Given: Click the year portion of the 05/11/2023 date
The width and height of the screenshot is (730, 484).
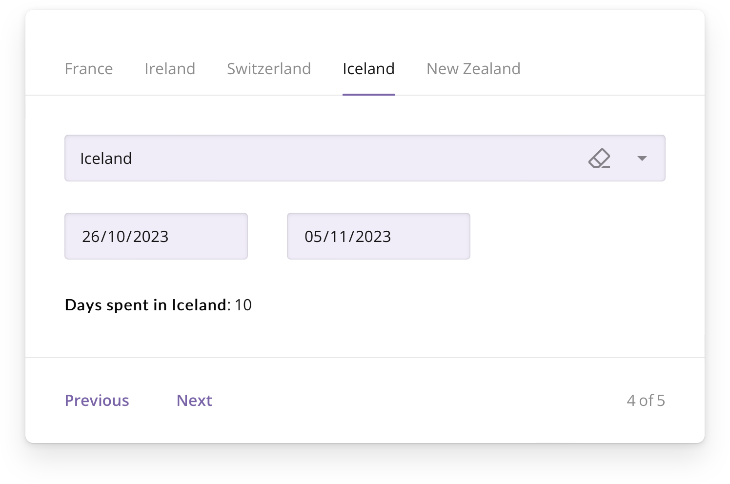Looking at the screenshot, I should 373,237.
